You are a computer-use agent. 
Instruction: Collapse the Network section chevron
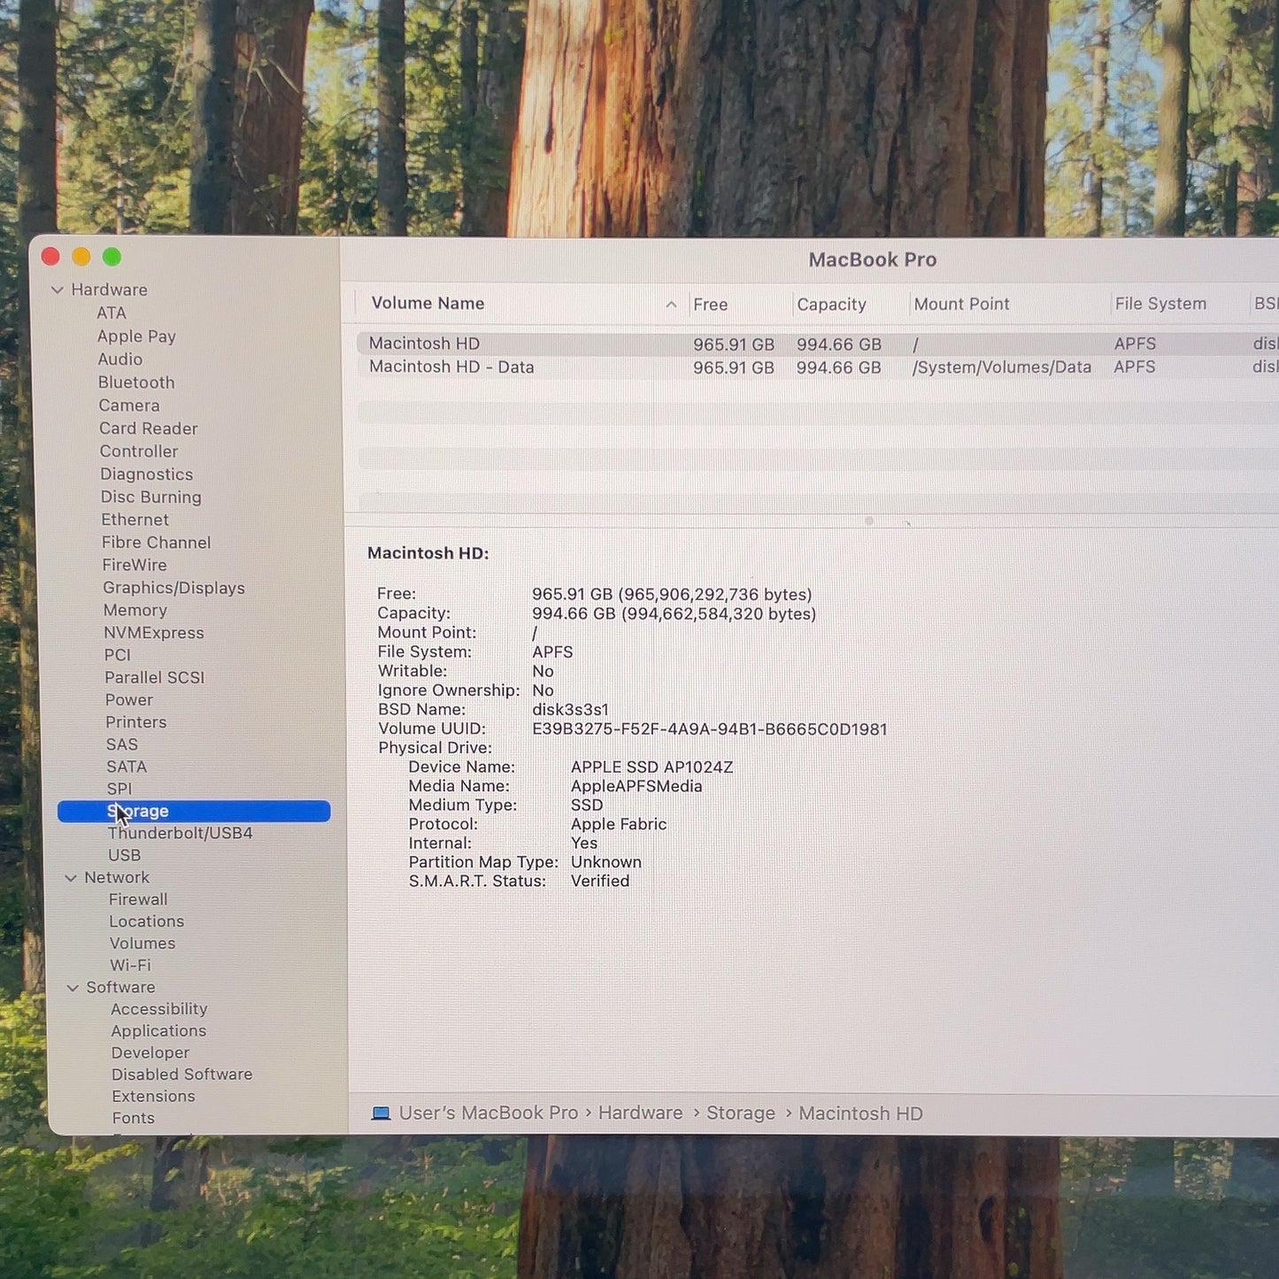tap(71, 878)
